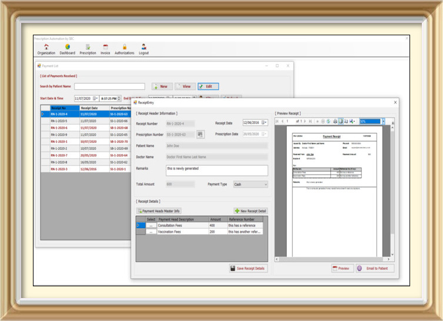Toggle print layout view in preview toolbar

(x=340, y=121)
